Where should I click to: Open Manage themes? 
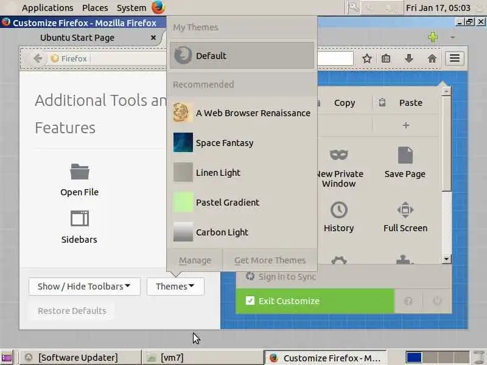tap(195, 260)
